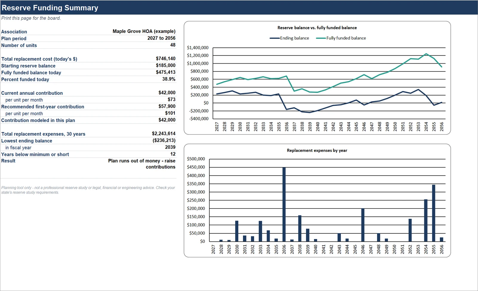Click the 2054 bar in the expenses chart

click(x=426, y=220)
